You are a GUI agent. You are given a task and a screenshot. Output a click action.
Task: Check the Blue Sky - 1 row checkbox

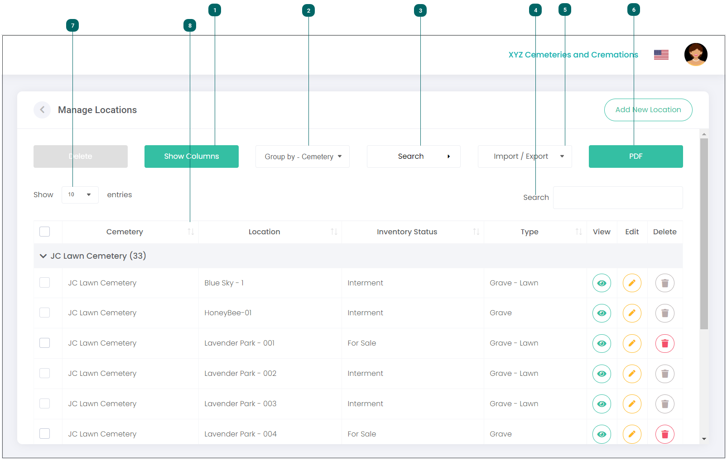pyautogui.click(x=45, y=283)
